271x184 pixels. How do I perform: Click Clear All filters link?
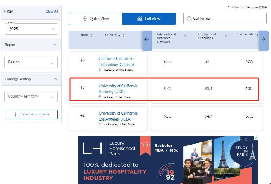[52, 11]
